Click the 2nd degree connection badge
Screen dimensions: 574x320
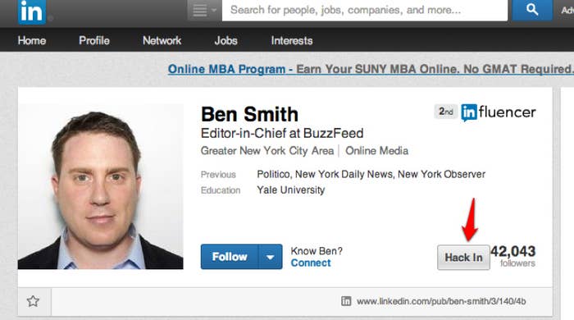click(x=445, y=112)
